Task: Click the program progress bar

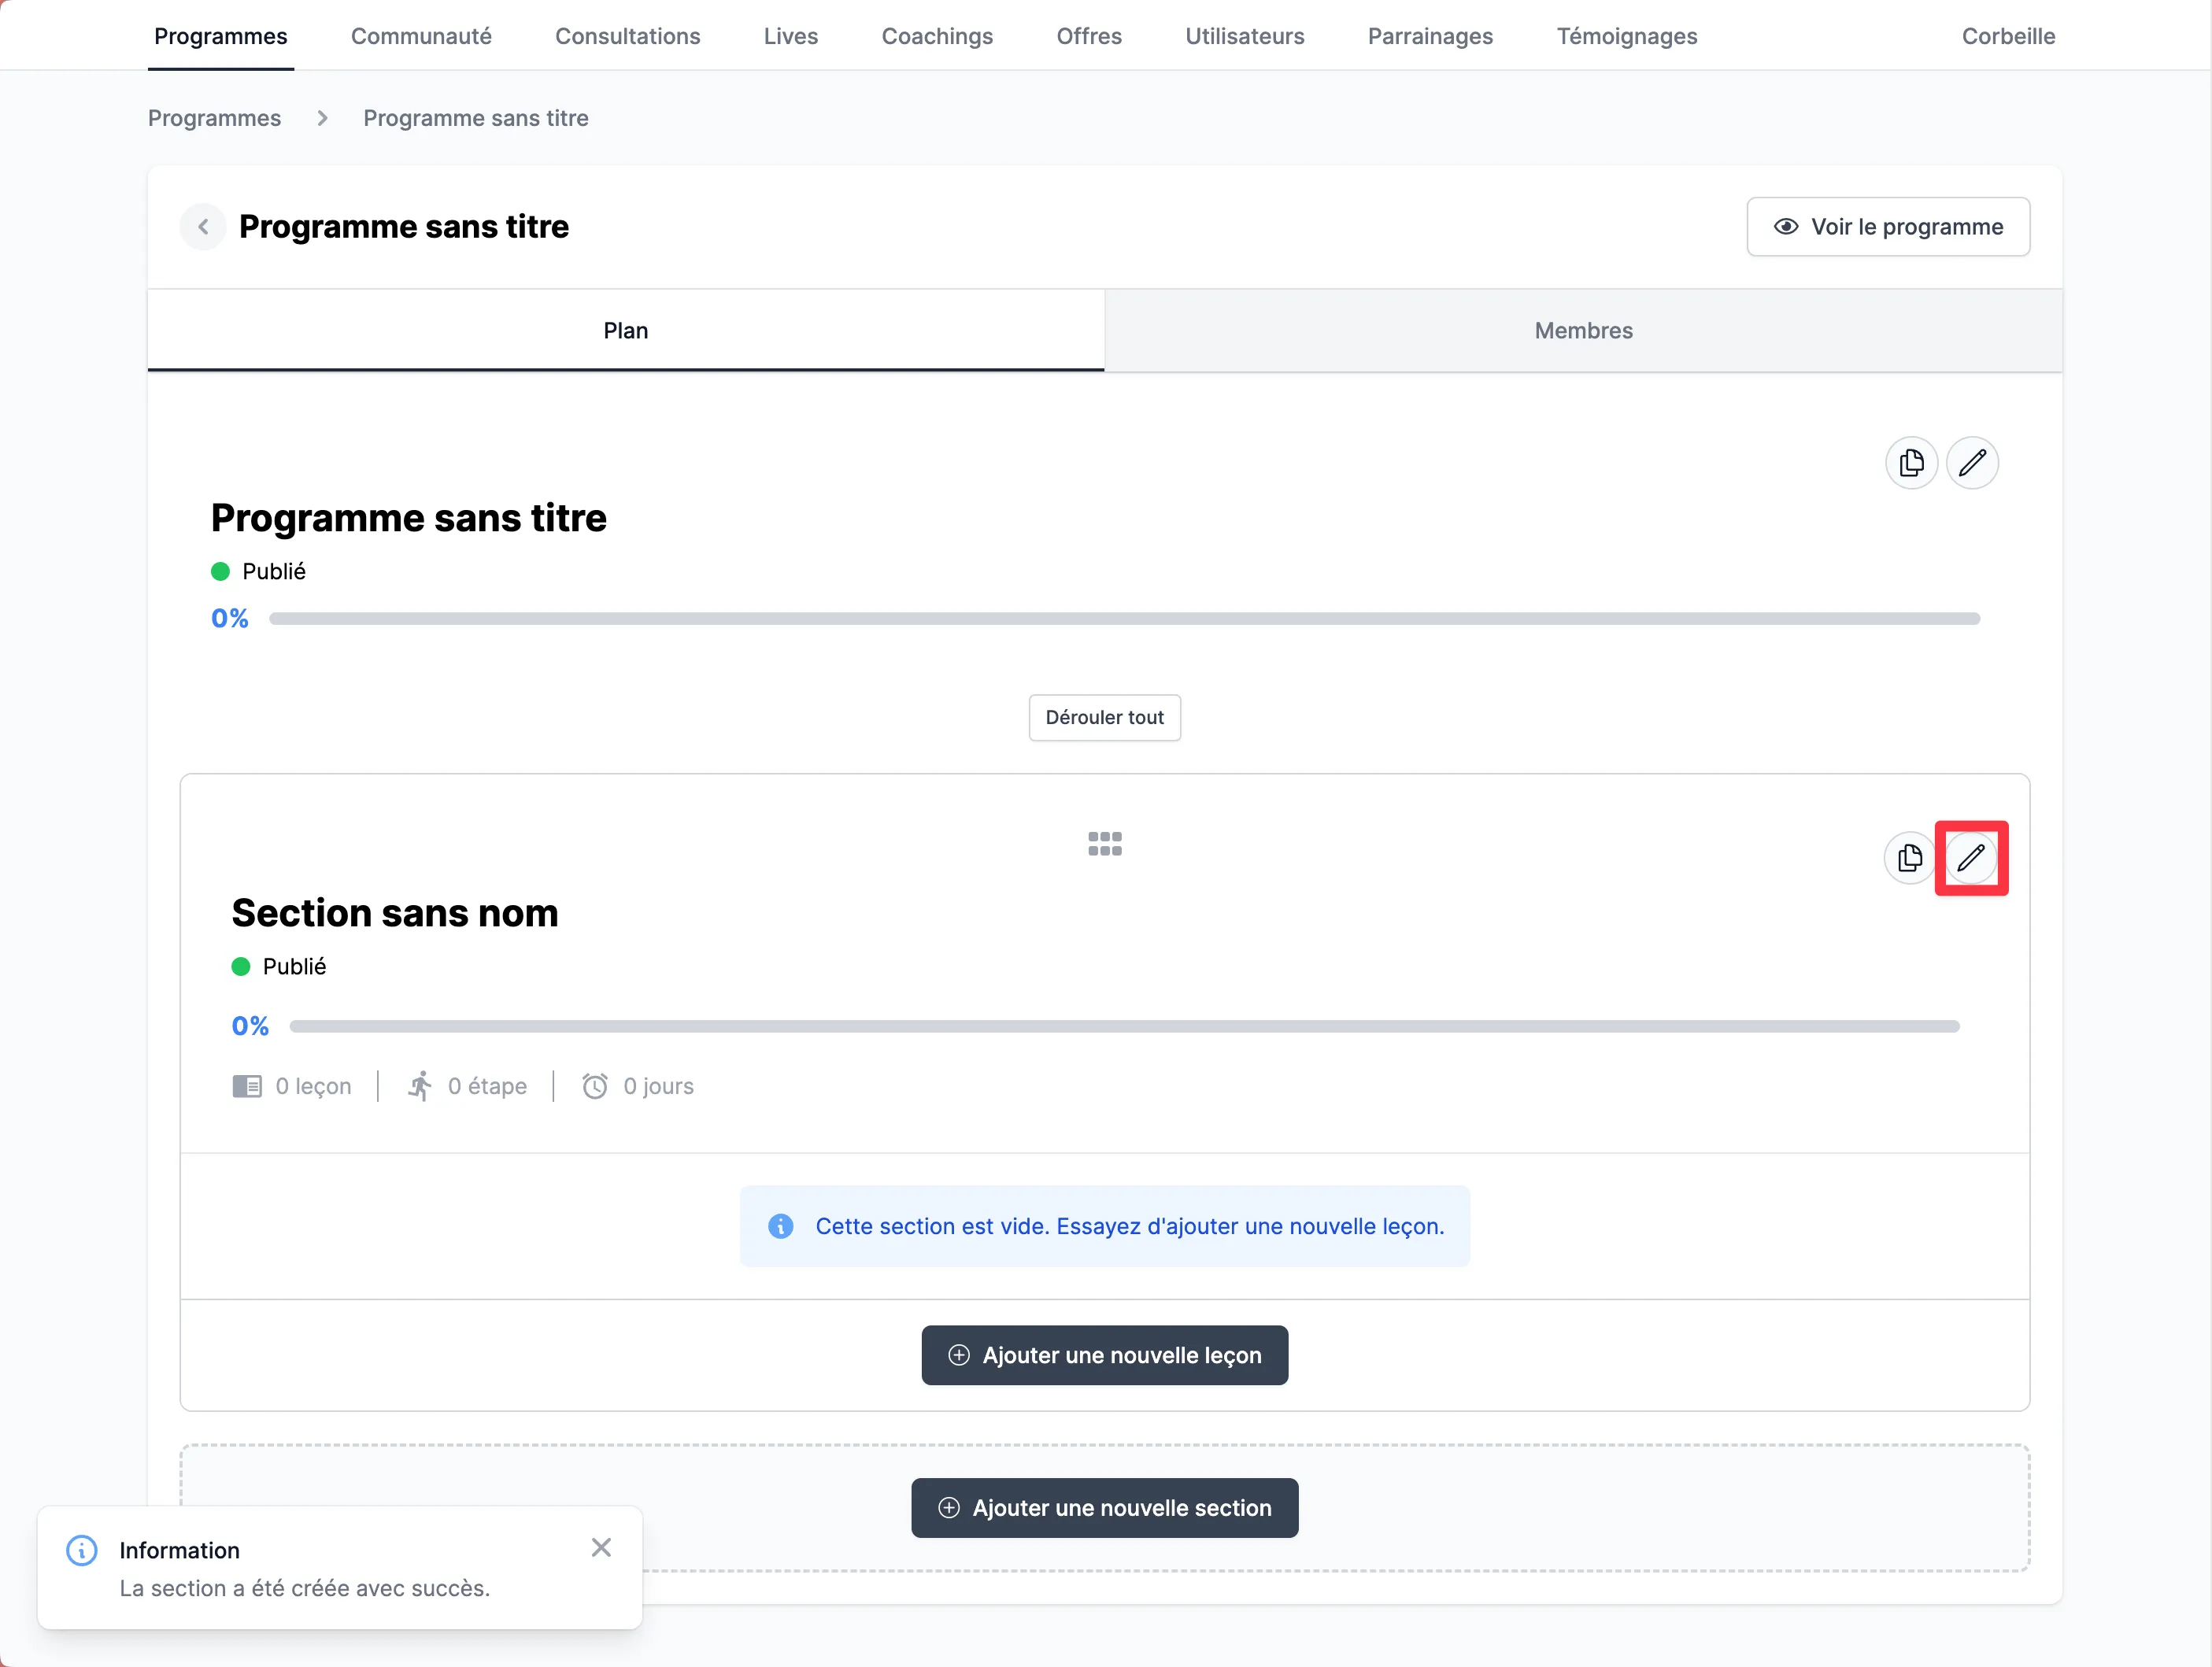Action: coord(1125,619)
